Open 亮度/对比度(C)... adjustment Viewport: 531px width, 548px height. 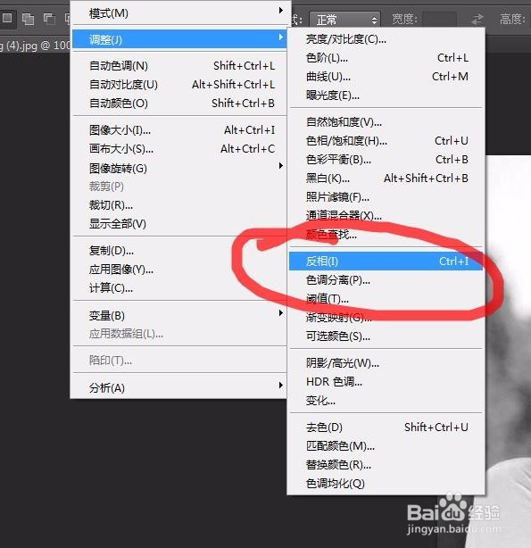(x=386, y=38)
